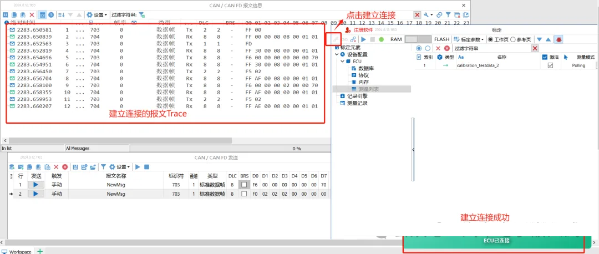
Task: Click the red X clear icon in trace toolbar
Action: point(31,14)
